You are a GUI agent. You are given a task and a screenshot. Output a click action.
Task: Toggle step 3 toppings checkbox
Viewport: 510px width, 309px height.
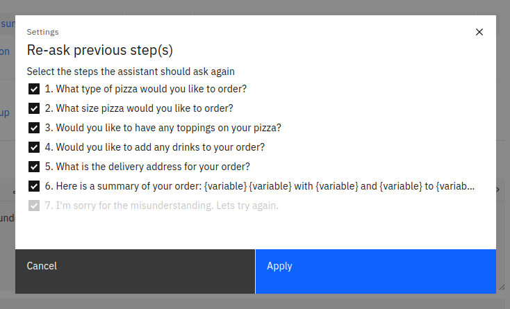33,128
